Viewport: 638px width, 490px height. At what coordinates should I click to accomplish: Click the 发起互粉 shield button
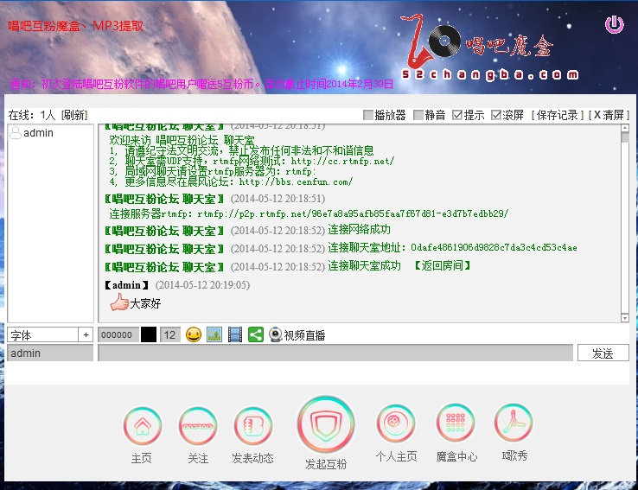(x=326, y=424)
